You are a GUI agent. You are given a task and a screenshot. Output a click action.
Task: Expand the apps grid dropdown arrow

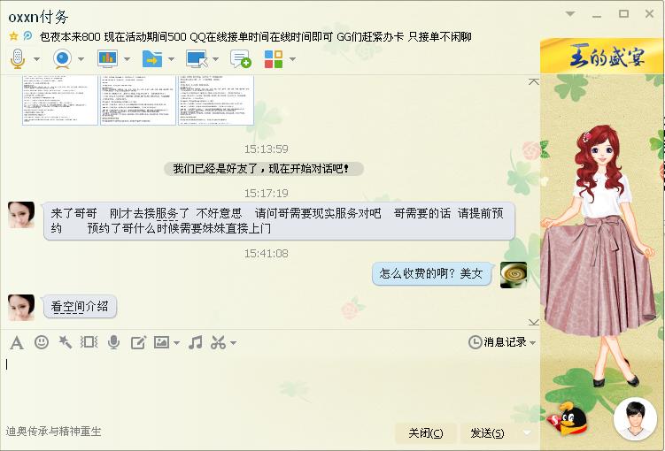(292, 59)
